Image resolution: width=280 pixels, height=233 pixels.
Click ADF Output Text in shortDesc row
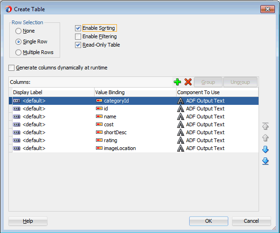tap(205, 132)
